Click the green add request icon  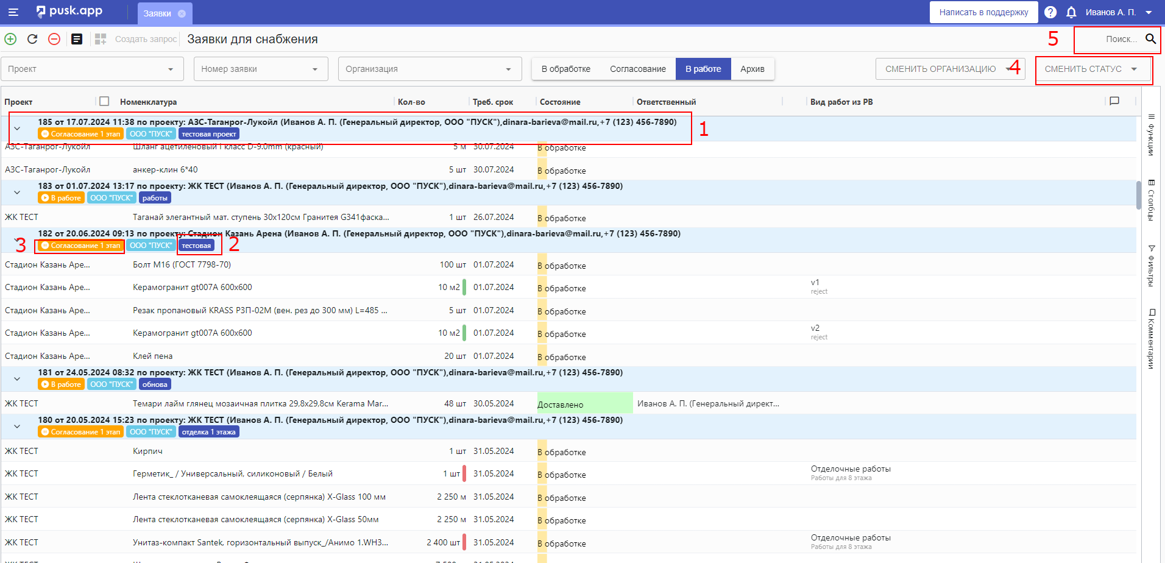[10, 39]
